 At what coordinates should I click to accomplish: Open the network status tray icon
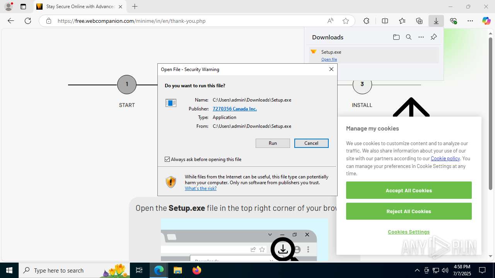(x=436, y=270)
